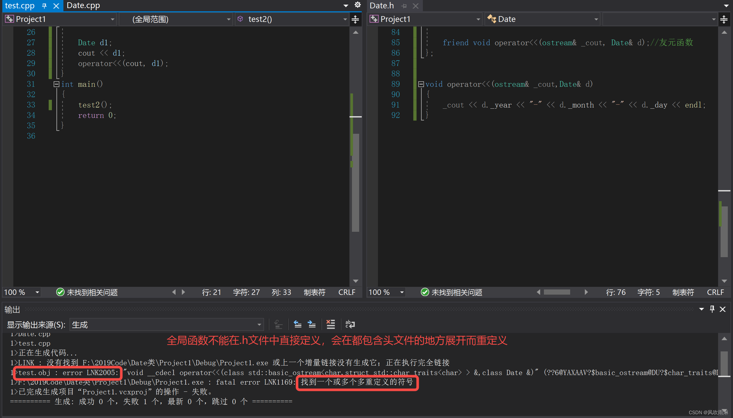This screenshot has height=418, width=733.
Task: Clear all output with the clear icon
Action: click(331, 325)
